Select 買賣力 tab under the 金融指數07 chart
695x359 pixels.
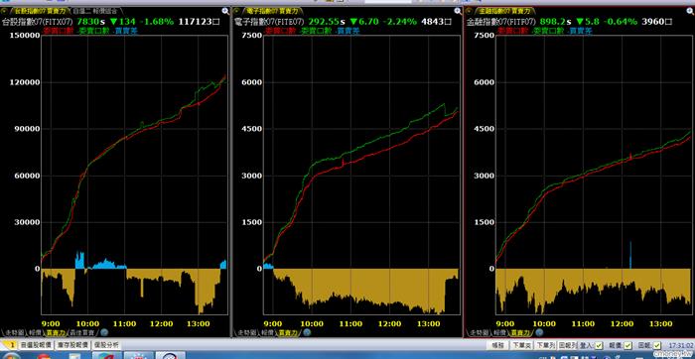click(x=520, y=332)
